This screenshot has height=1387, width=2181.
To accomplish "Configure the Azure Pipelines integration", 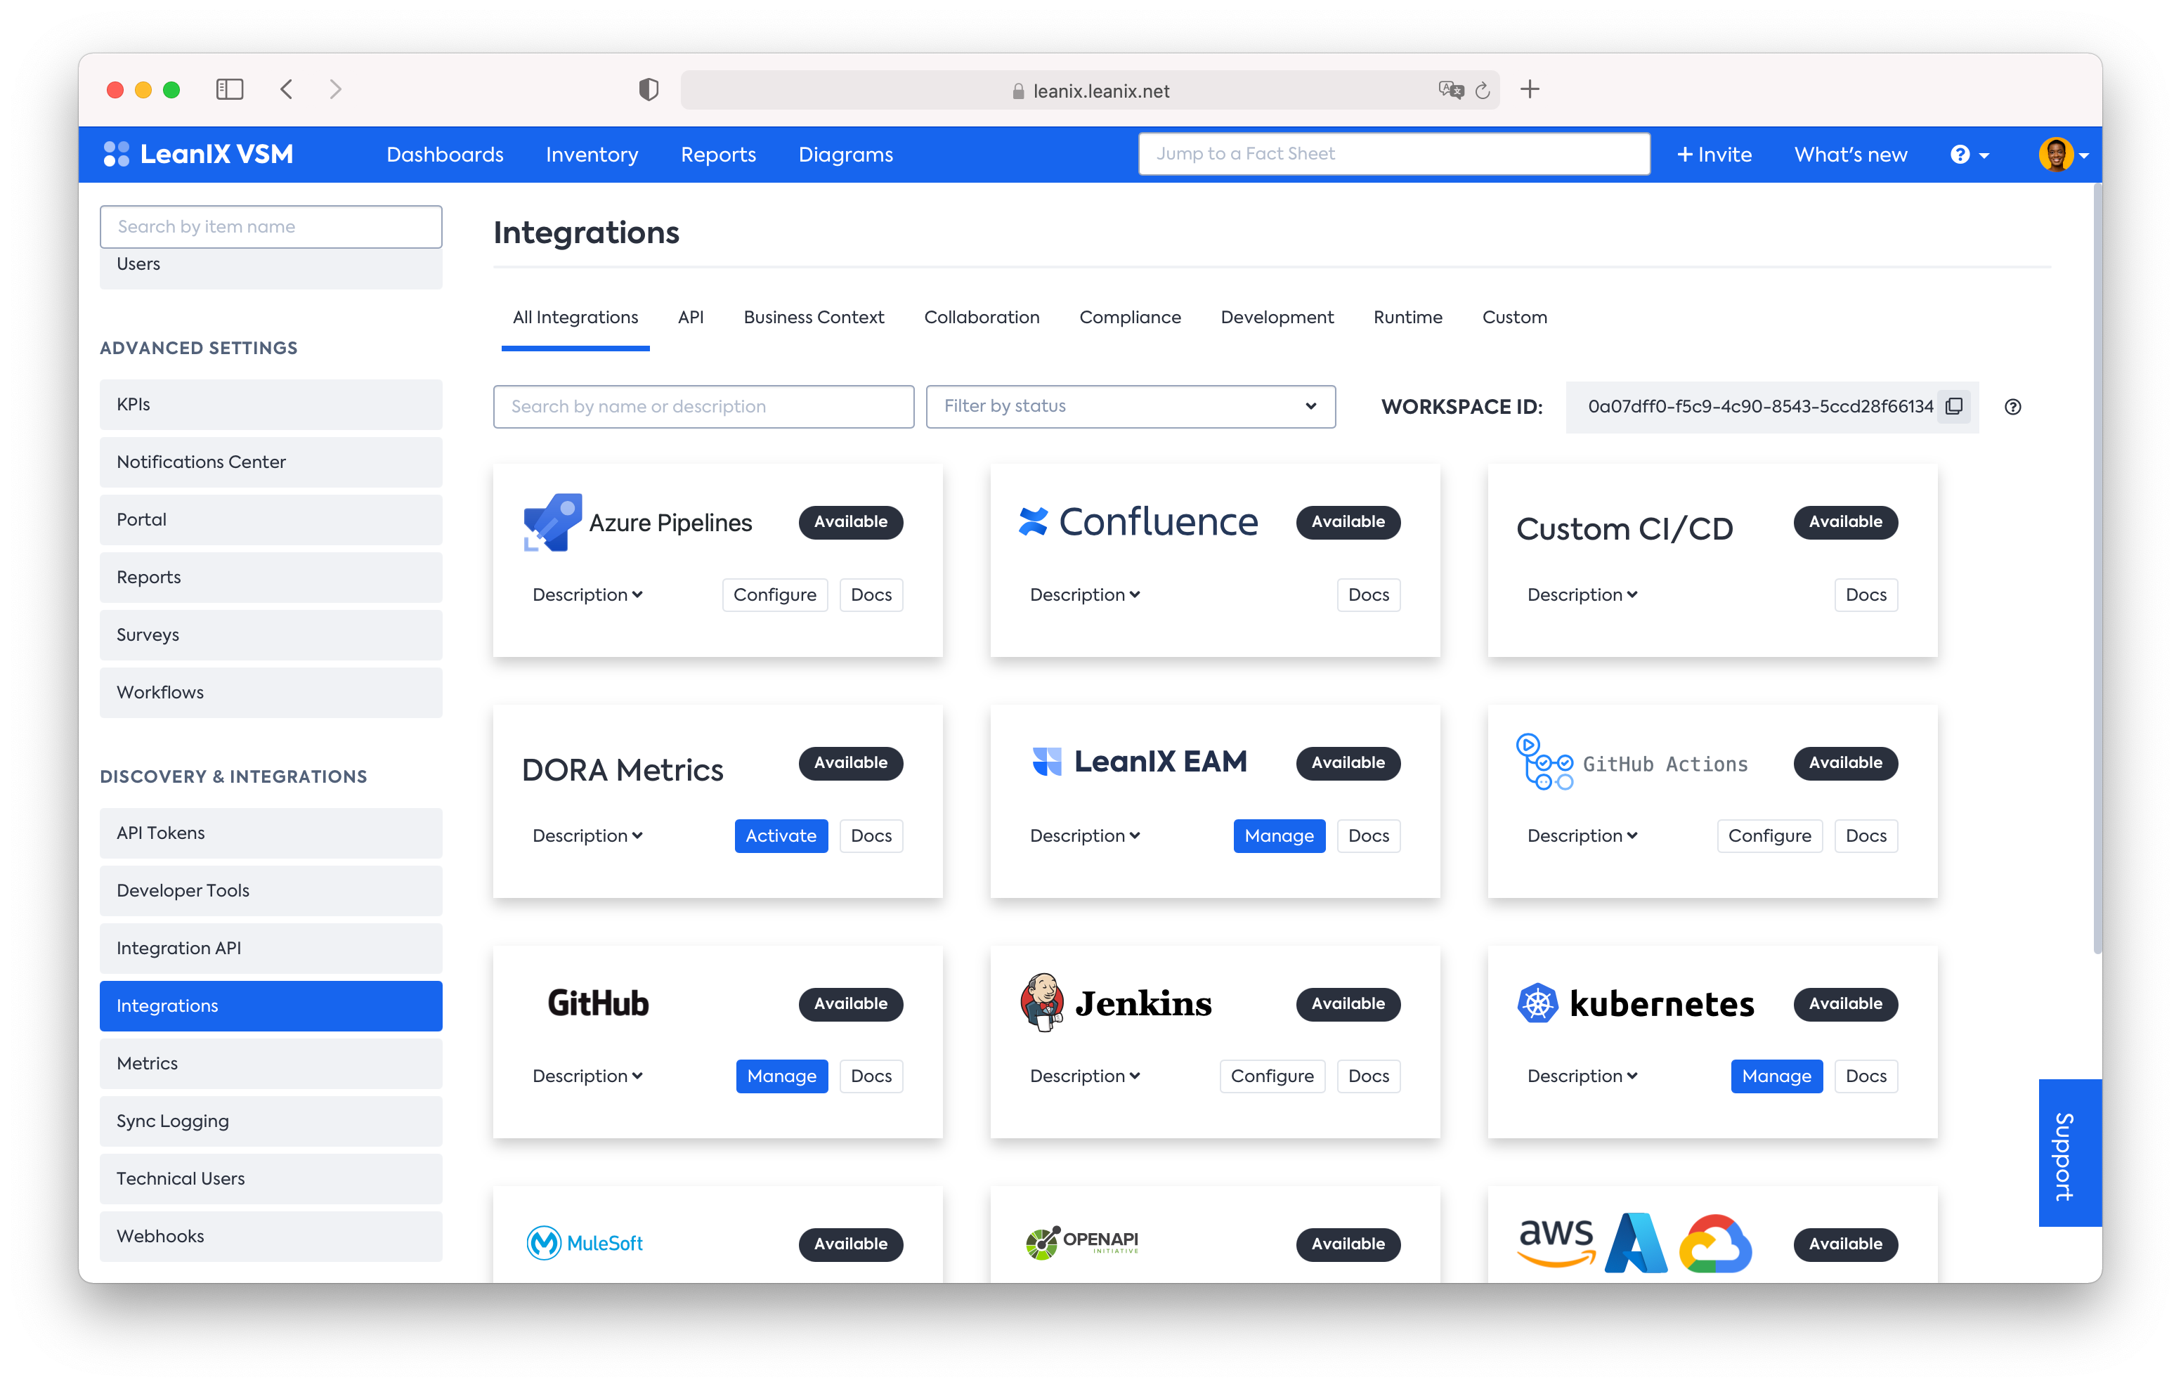I will (774, 595).
